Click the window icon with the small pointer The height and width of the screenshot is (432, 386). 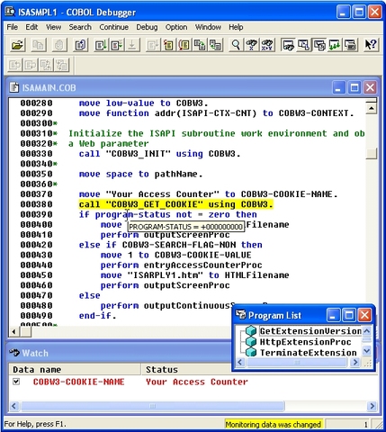[303, 45]
